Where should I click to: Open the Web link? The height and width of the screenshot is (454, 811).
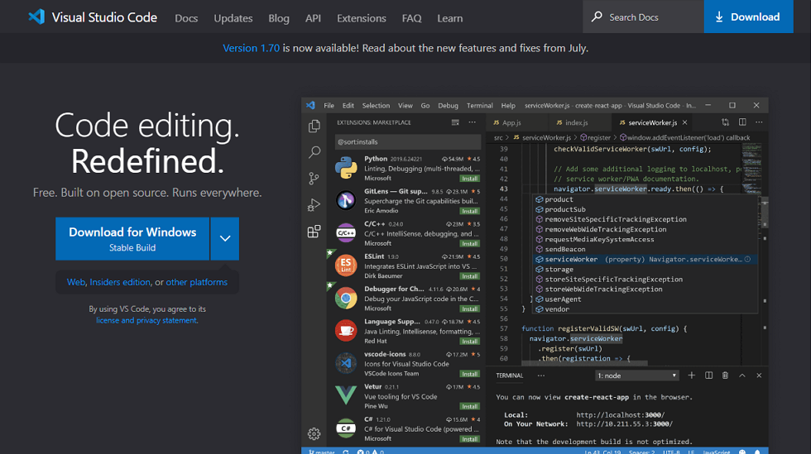(x=75, y=282)
